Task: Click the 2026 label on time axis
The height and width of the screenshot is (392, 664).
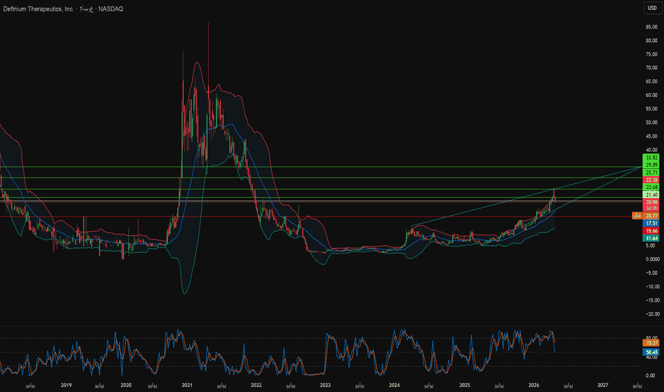Action: (x=534, y=385)
